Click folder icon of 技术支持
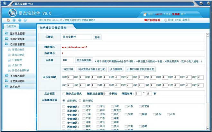 [x=7, y=86]
